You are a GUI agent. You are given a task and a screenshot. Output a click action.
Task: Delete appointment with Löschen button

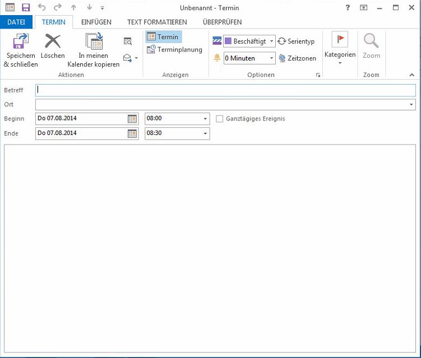tap(53, 45)
